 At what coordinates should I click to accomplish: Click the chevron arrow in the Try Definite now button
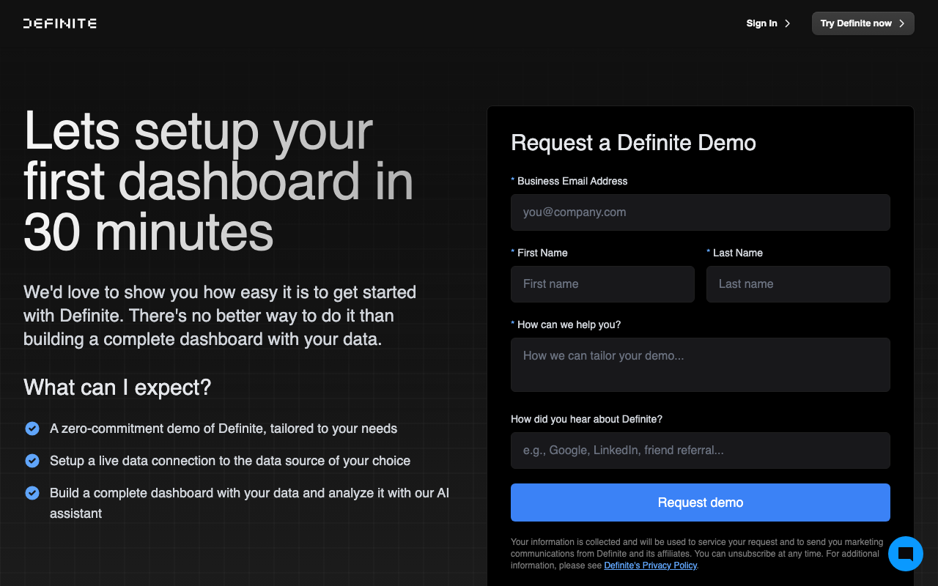click(902, 23)
